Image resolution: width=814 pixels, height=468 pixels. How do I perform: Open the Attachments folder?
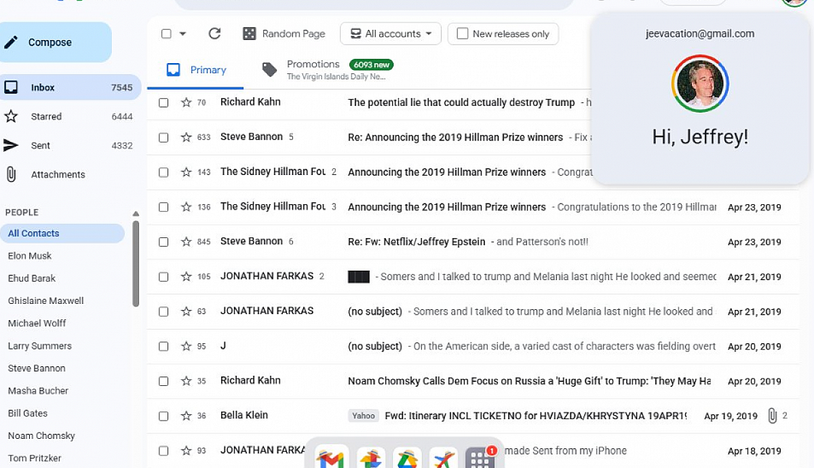[70, 174]
